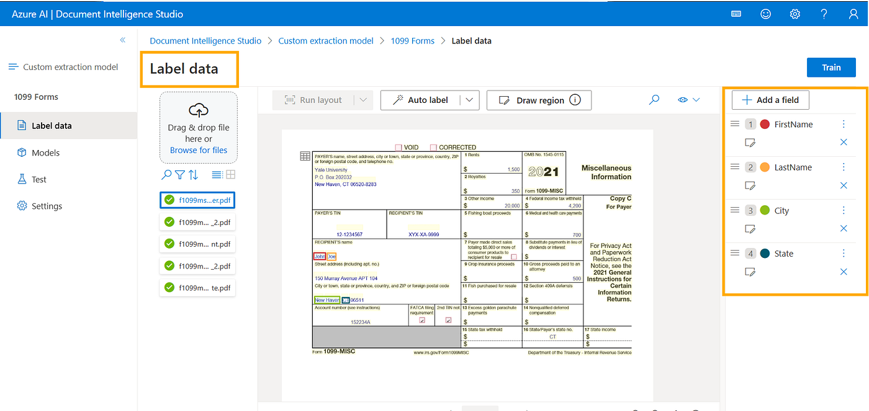Open Settings in the sidebar
This screenshot has width=869, height=411.
click(x=68, y=206)
